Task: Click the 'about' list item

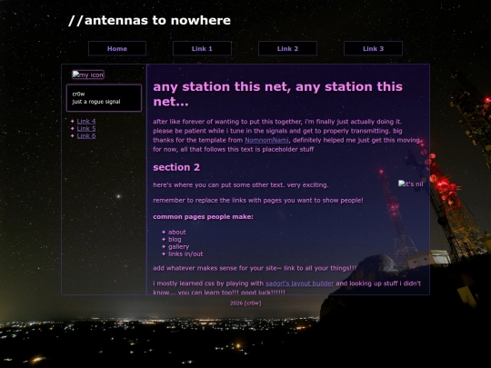Action: pyautogui.click(x=177, y=232)
